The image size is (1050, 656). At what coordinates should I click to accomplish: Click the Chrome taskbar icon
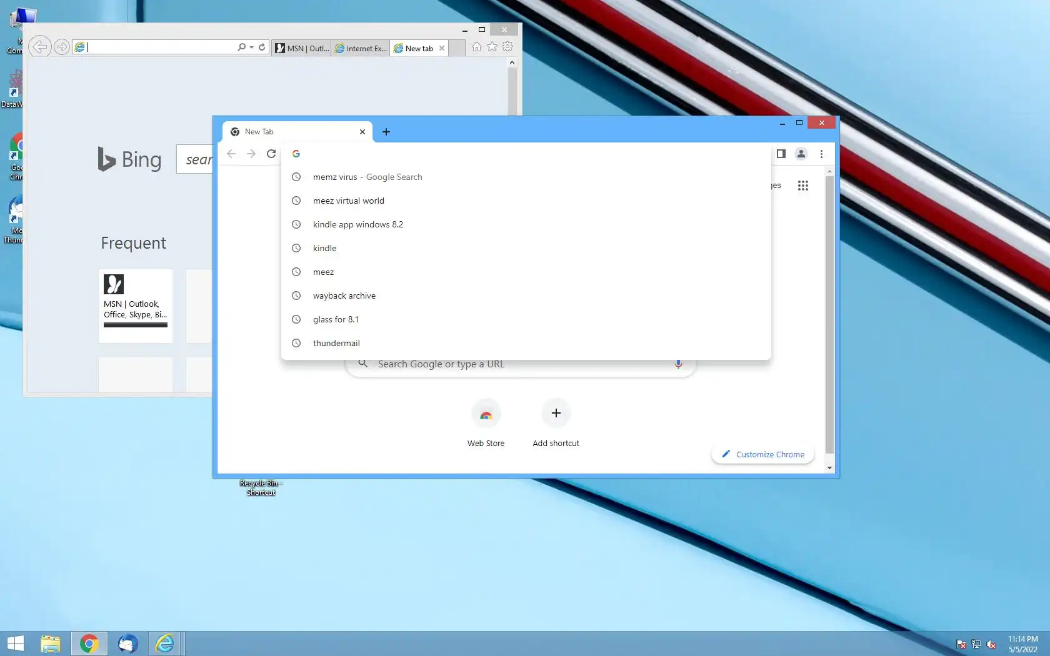[x=89, y=644]
